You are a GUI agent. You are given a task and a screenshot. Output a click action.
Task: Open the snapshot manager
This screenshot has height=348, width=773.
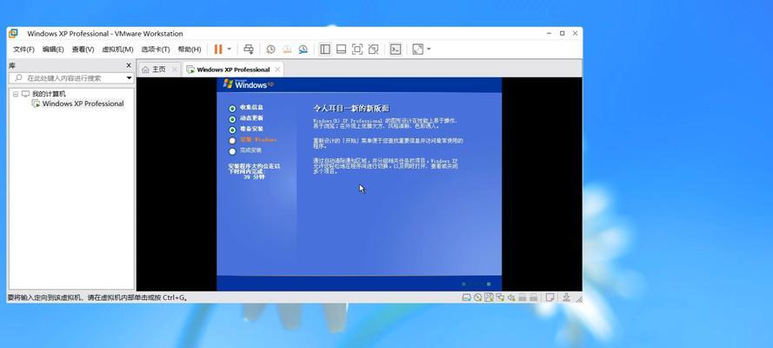(x=303, y=50)
